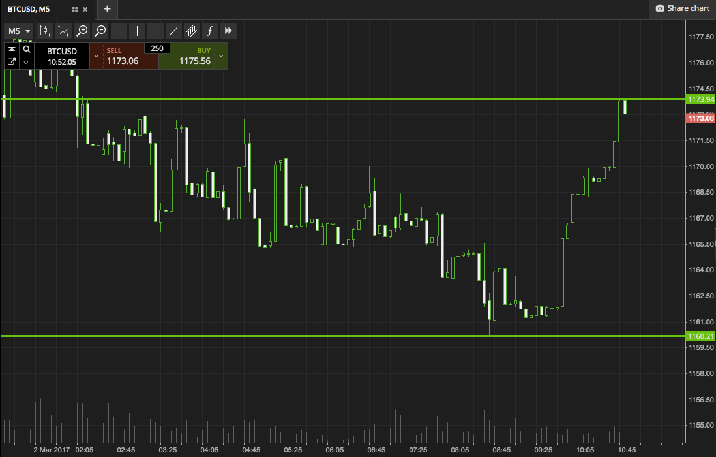Click the 1177.50 price axis label
716x457 pixels.
coord(701,37)
